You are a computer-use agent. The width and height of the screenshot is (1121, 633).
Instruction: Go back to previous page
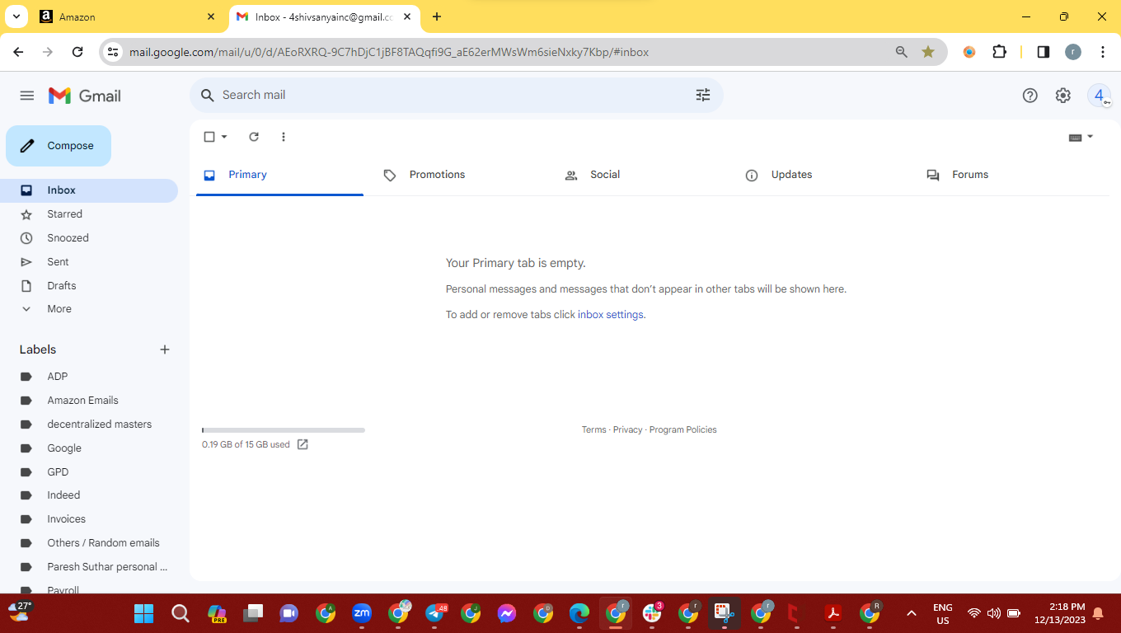[18, 52]
